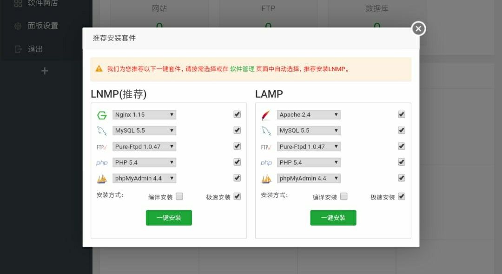Open LNMP MySQL 5.5 version dropdown
This screenshot has height=274, width=502.
(x=144, y=130)
